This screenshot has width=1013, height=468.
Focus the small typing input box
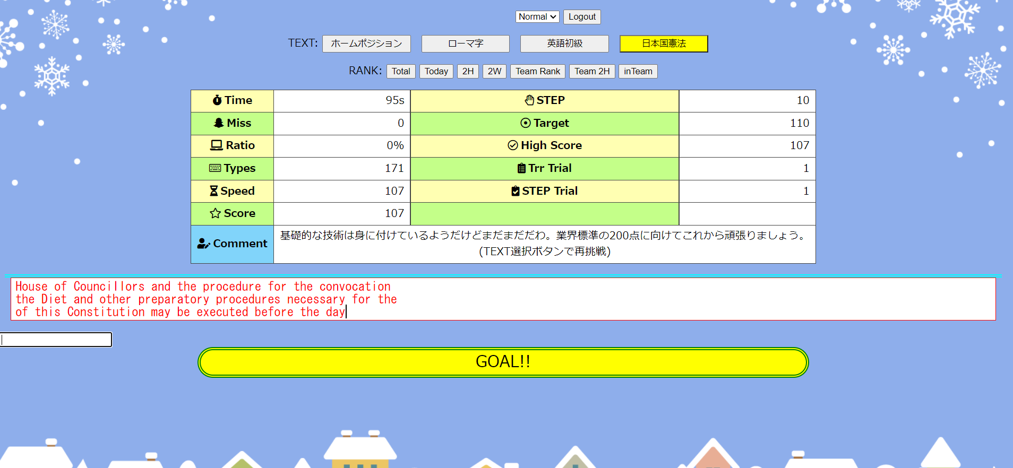coord(56,340)
